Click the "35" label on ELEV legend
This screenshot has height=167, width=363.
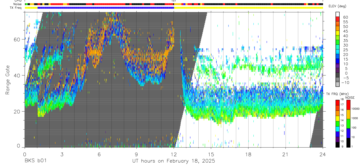[345, 40]
